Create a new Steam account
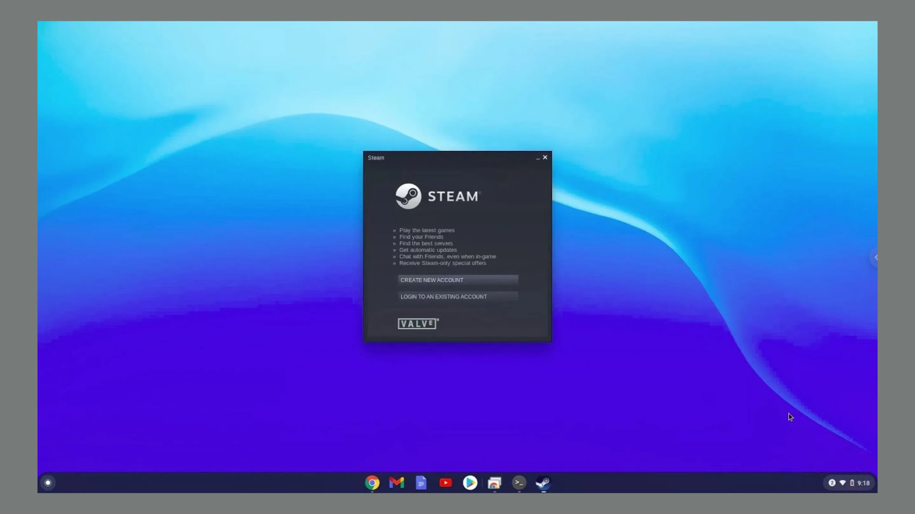The height and width of the screenshot is (514, 915). pyautogui.click(x=458, y=280)
